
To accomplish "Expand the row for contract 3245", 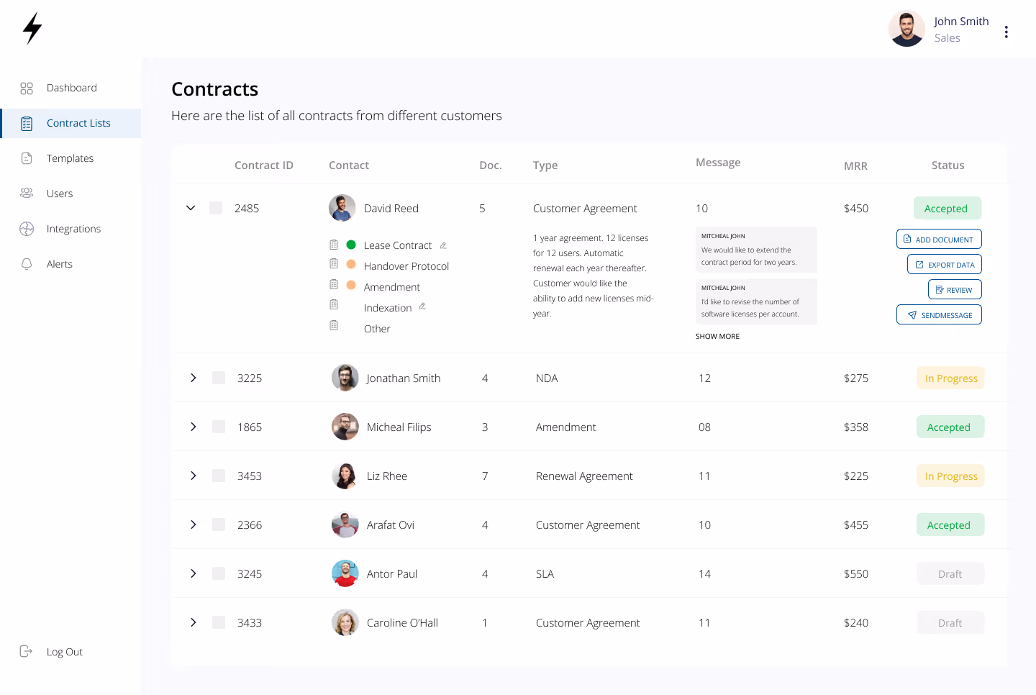I will click(x=193, y=573).
